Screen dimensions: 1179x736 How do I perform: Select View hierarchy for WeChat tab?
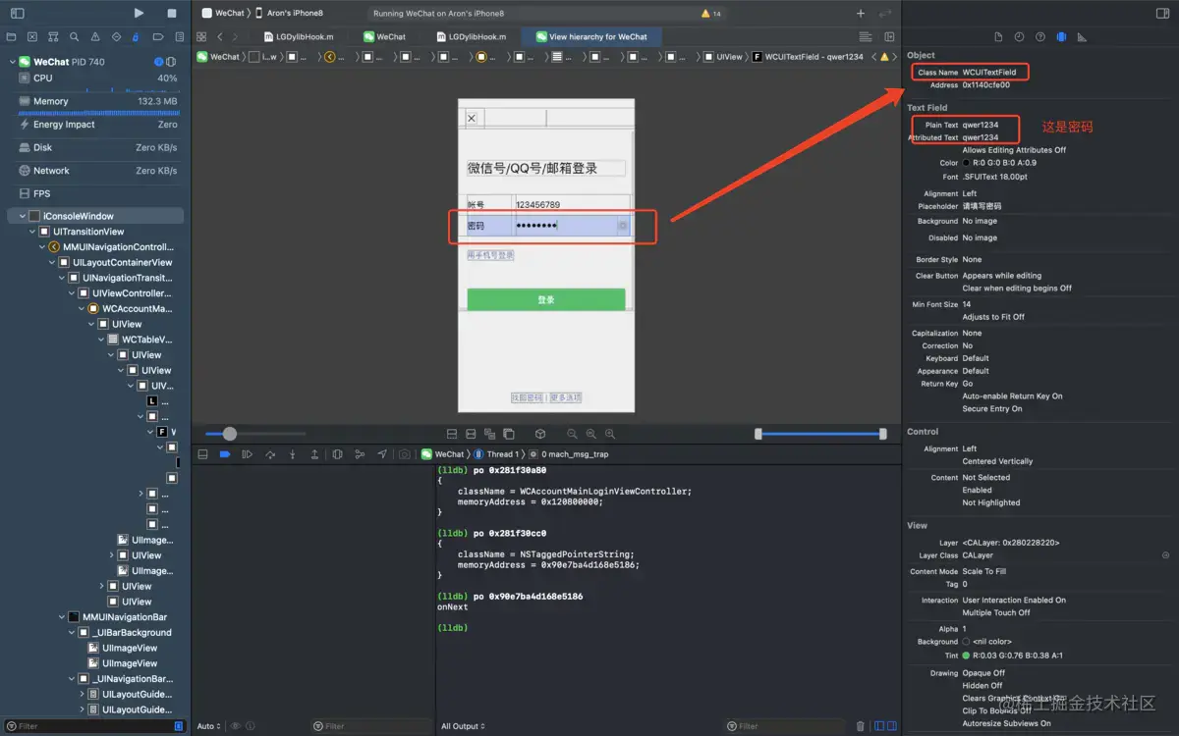click(x=591, y=36)
